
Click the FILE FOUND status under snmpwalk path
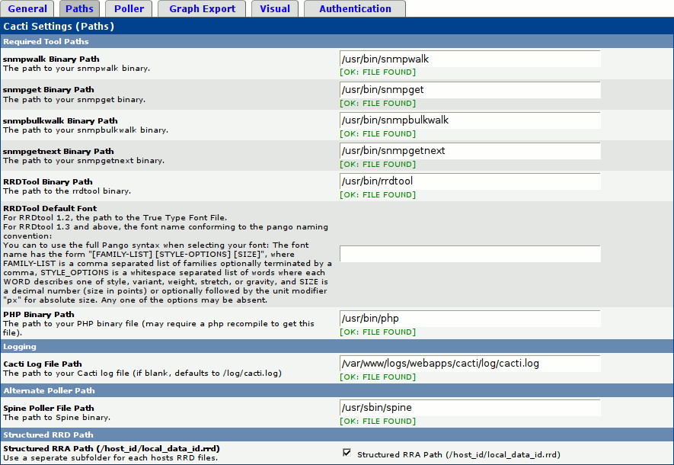378,72
